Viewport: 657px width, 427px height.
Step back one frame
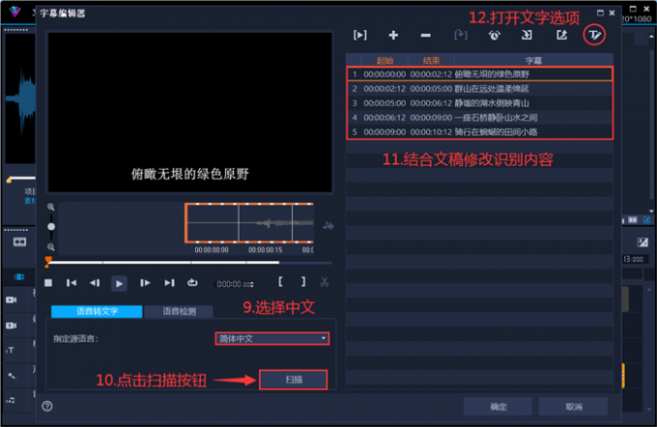pyautogui.click(x=95, y=283)
